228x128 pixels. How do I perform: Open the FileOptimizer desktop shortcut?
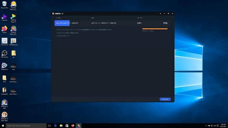[x=13, y=42]
